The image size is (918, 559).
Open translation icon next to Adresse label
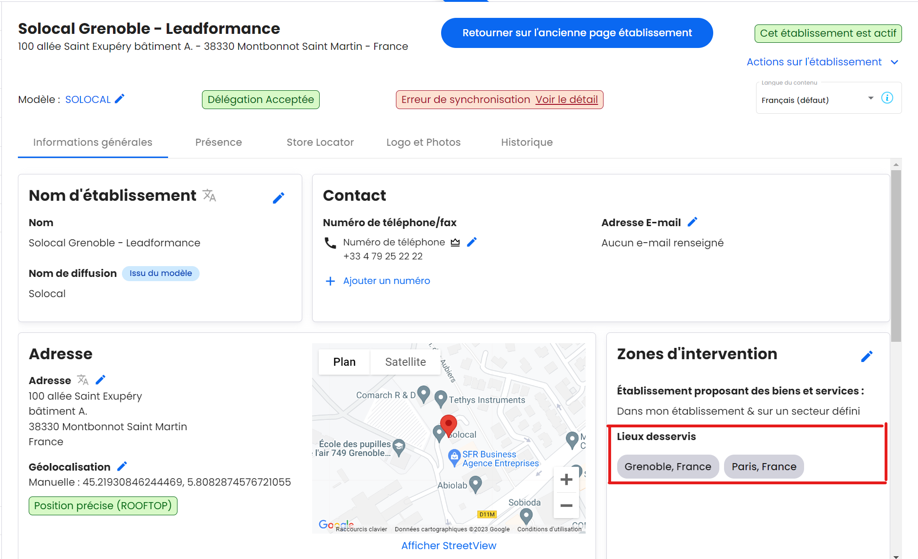[x=83, y=379]
